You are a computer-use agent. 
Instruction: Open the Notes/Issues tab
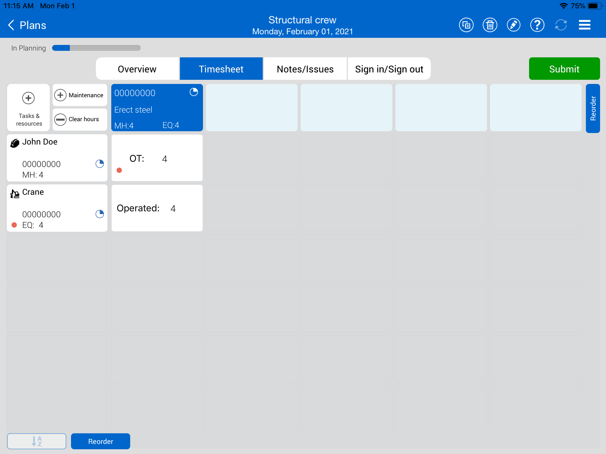tap(305, 69)
